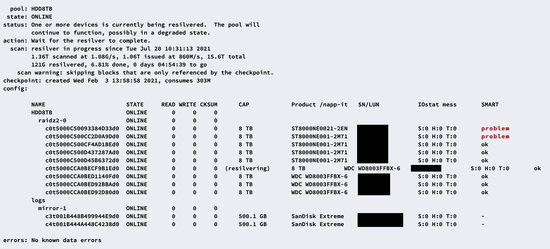Click disk c0t5000CCA0BED92D80d0
The width and height of the screenshot is (550, 249).
pos(82,192)
